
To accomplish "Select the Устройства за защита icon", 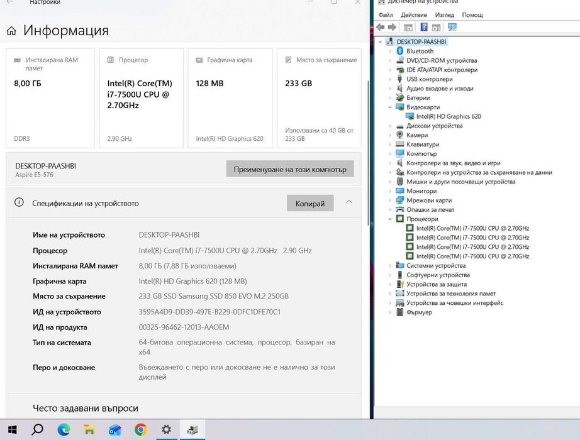I will click(x=399, y=284).
